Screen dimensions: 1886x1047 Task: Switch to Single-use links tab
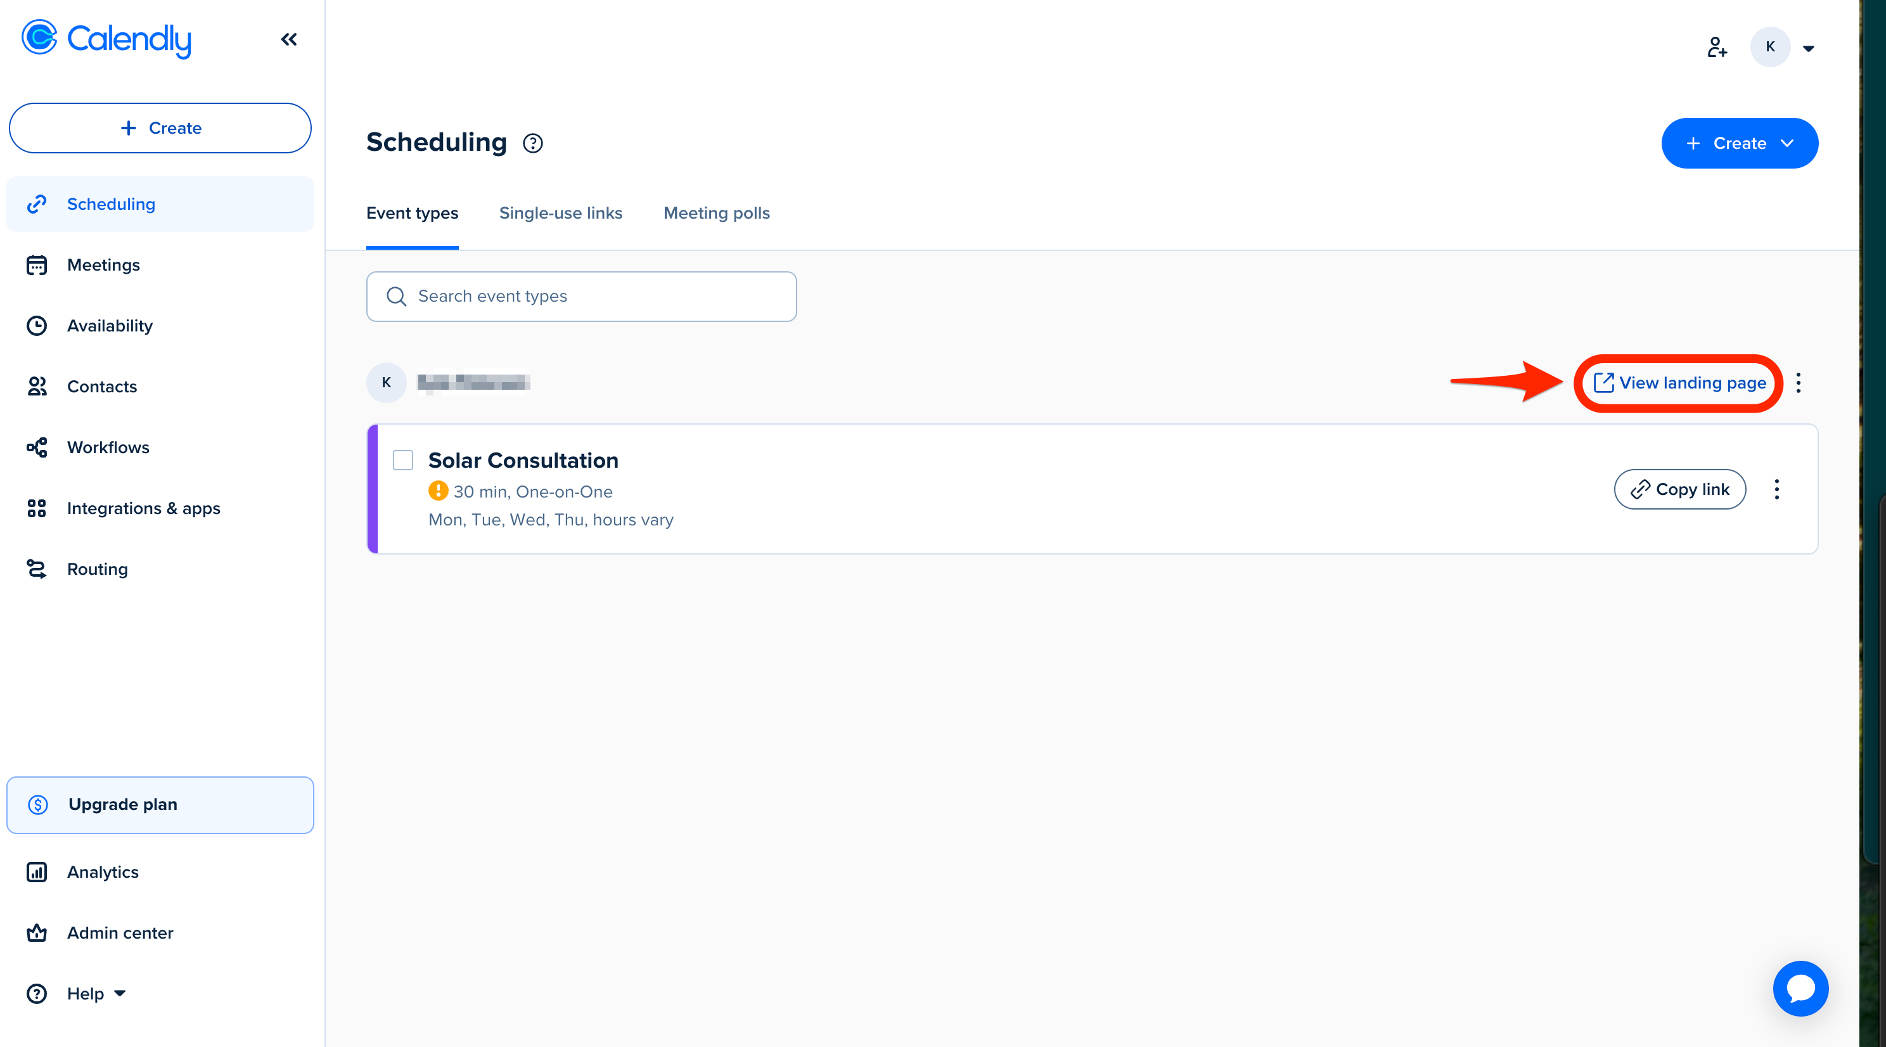click(560, 213)
